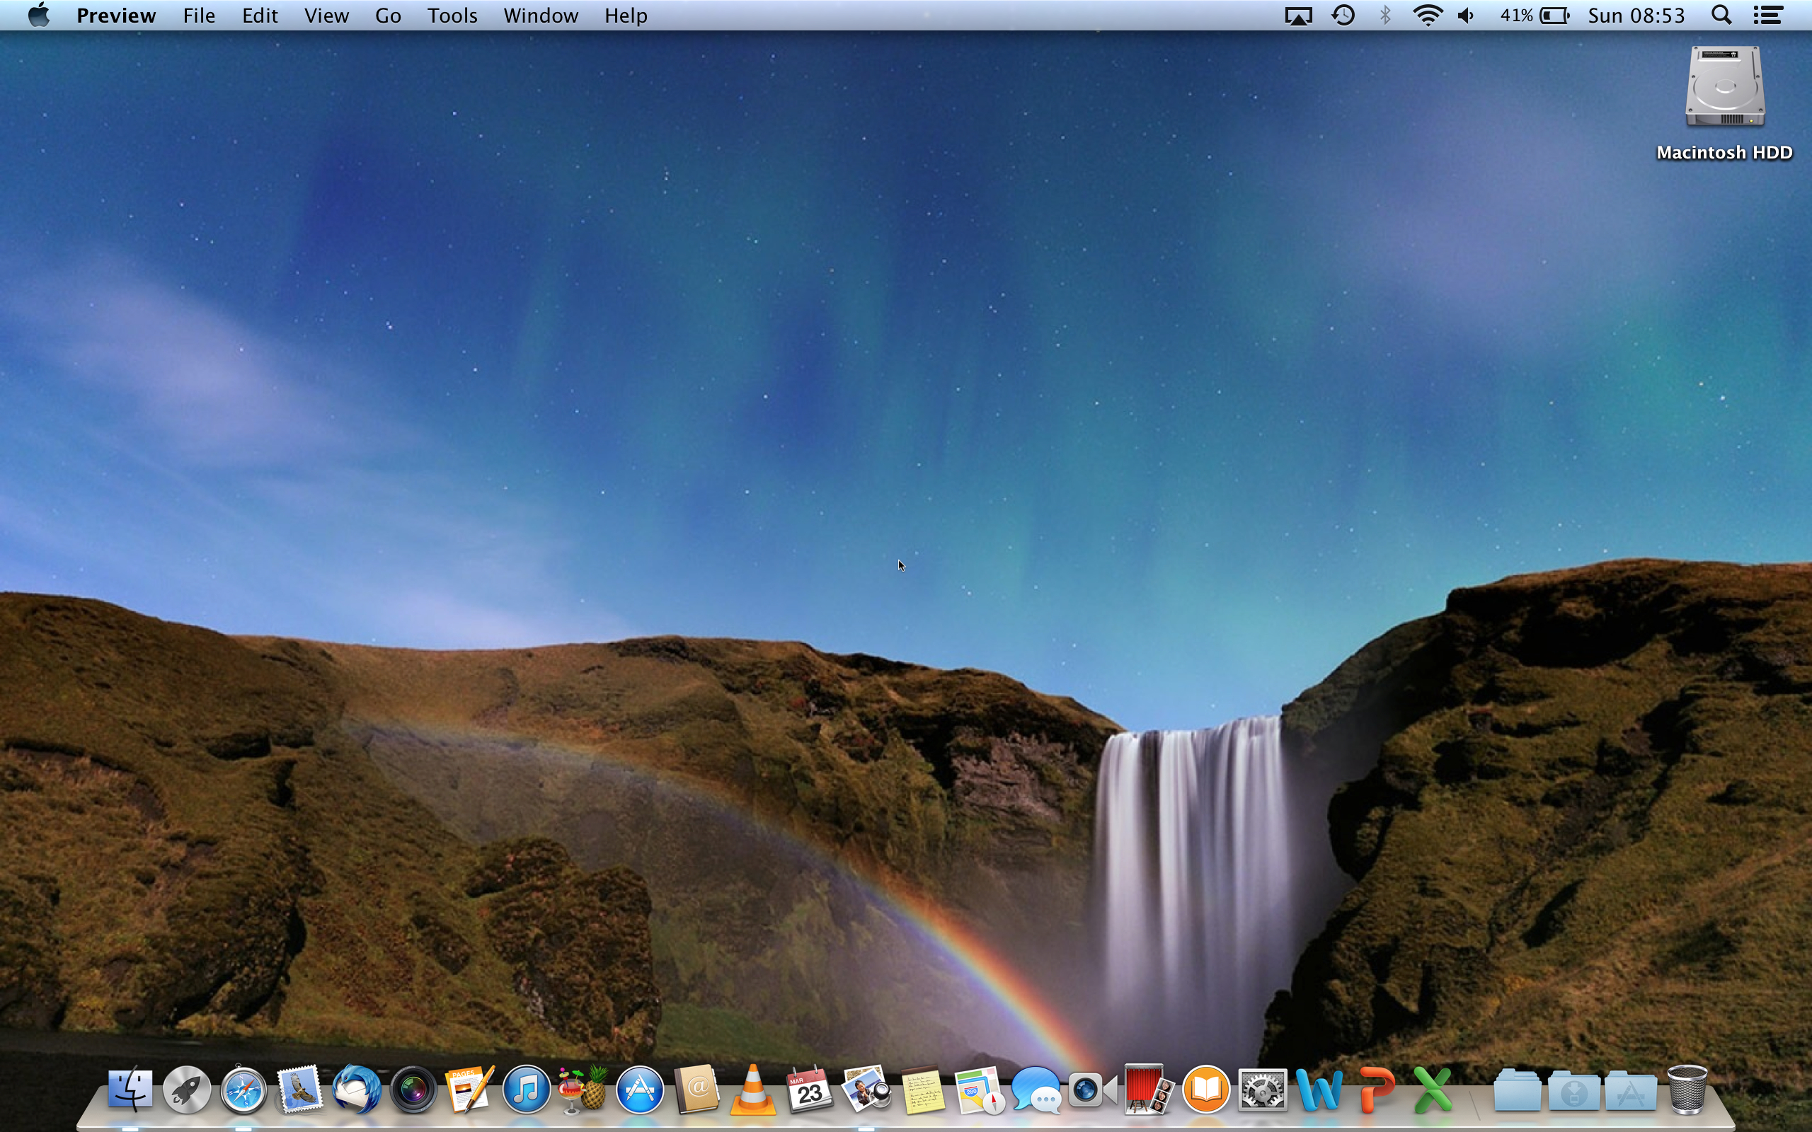Image resolution: width=1812 pixels, height=1132 pixels.
Task: Open the Preview application menu
Action: [116, 15]
